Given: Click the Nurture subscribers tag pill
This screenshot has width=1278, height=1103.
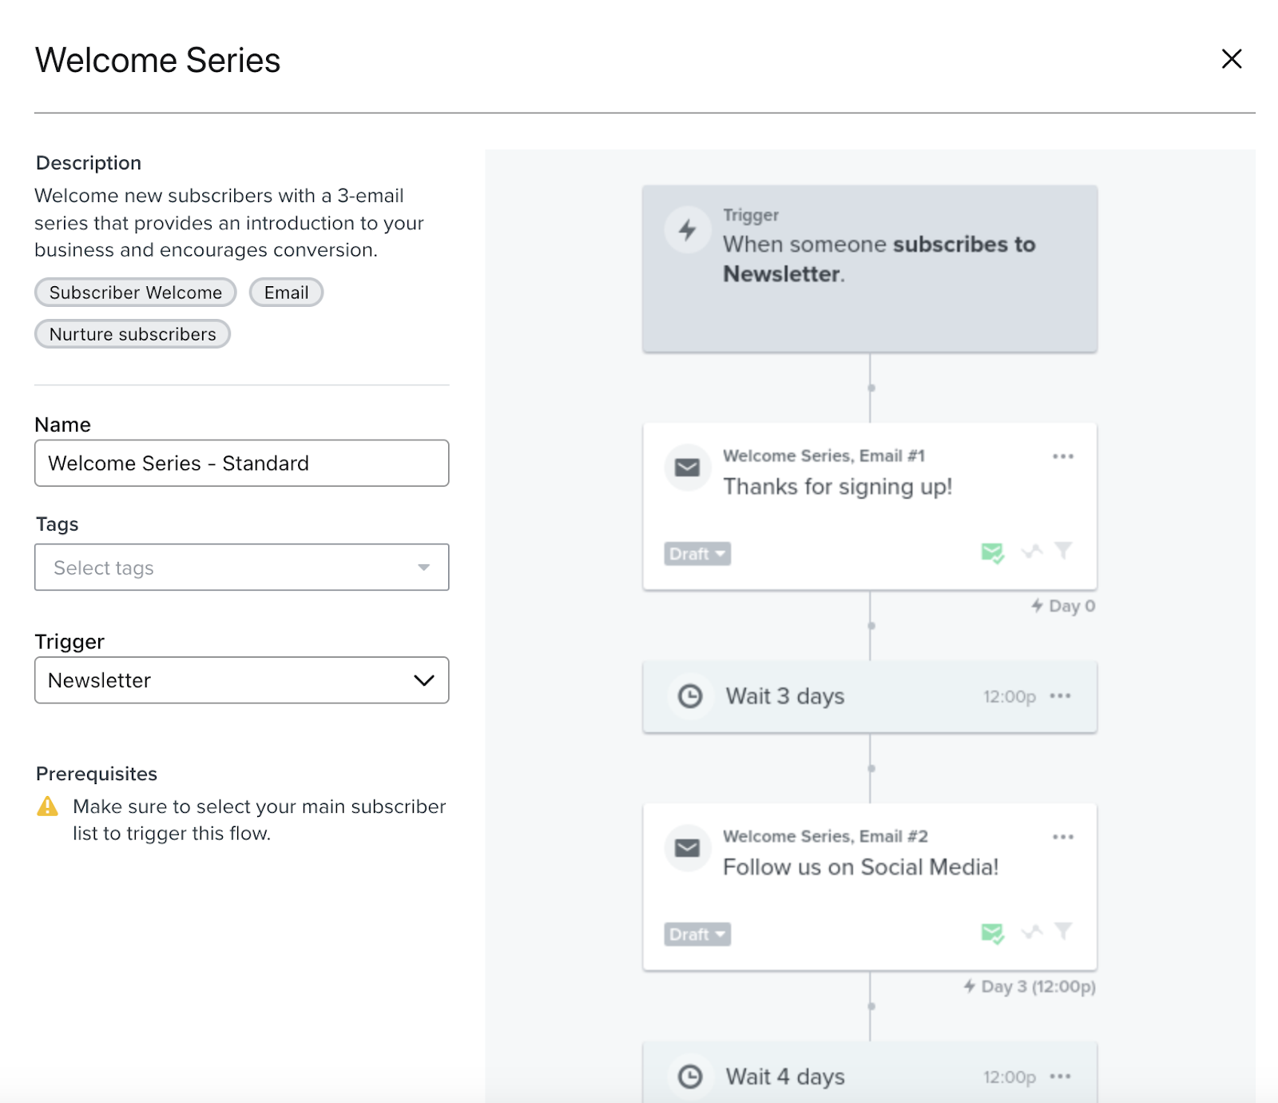Looking at the screenshot, I should (x=133, y=334).
